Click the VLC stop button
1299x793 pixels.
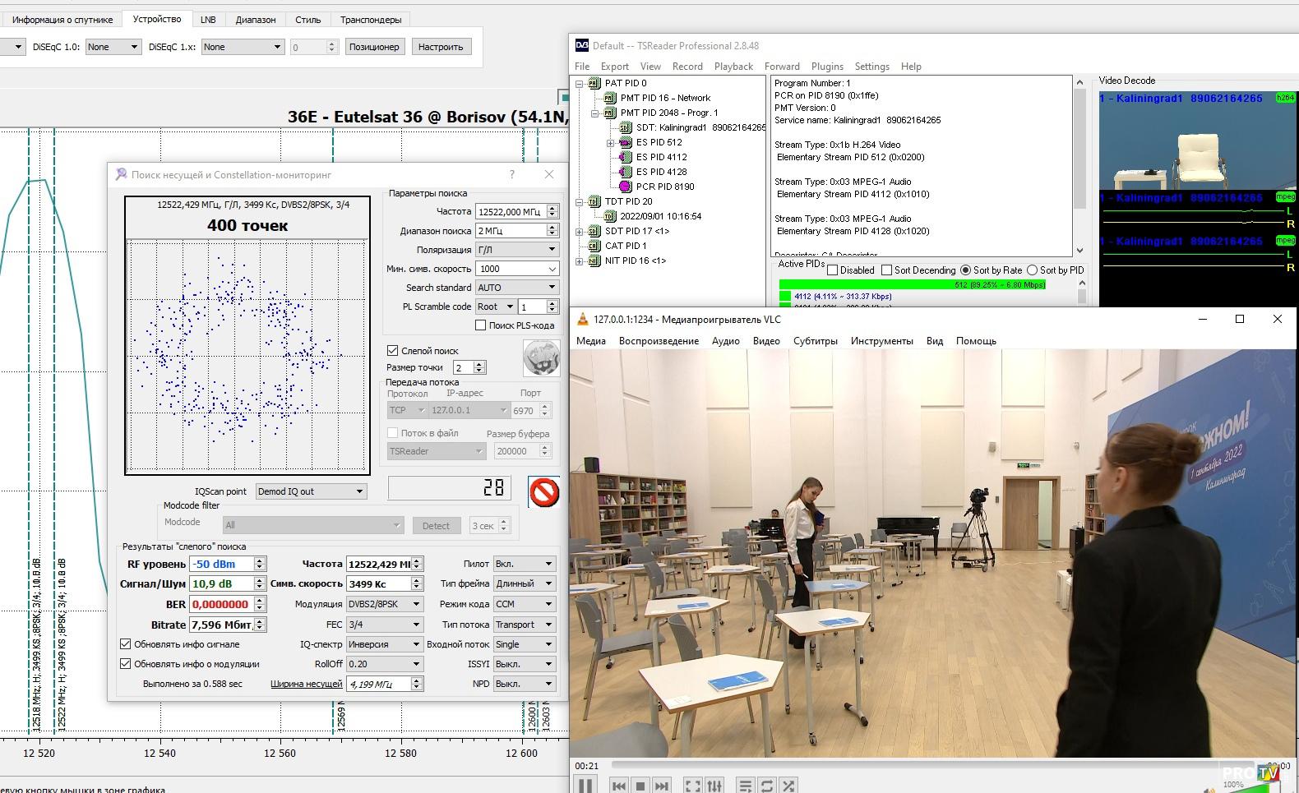640,786
